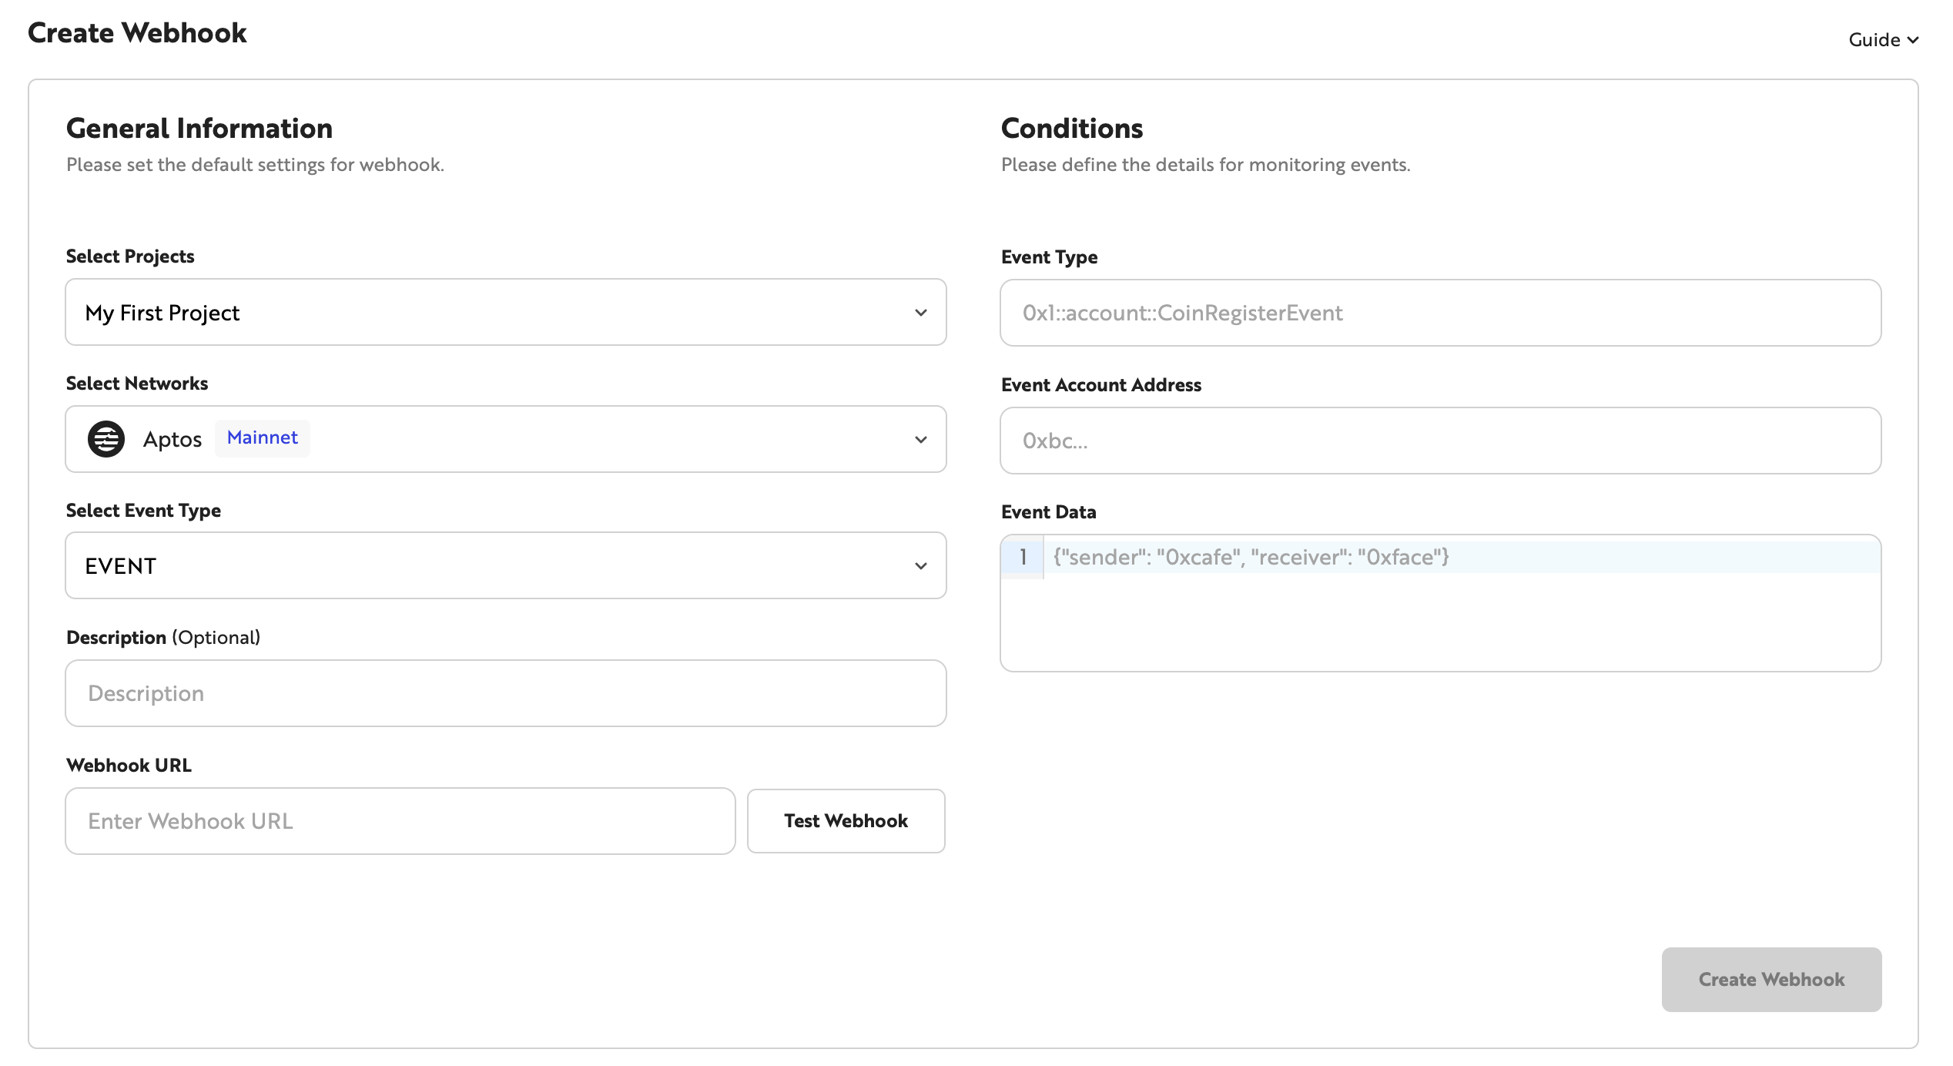Click the chevron on Select Event Type dropdown
The image size is (1953, 1066).
click(x=920, y=565)
